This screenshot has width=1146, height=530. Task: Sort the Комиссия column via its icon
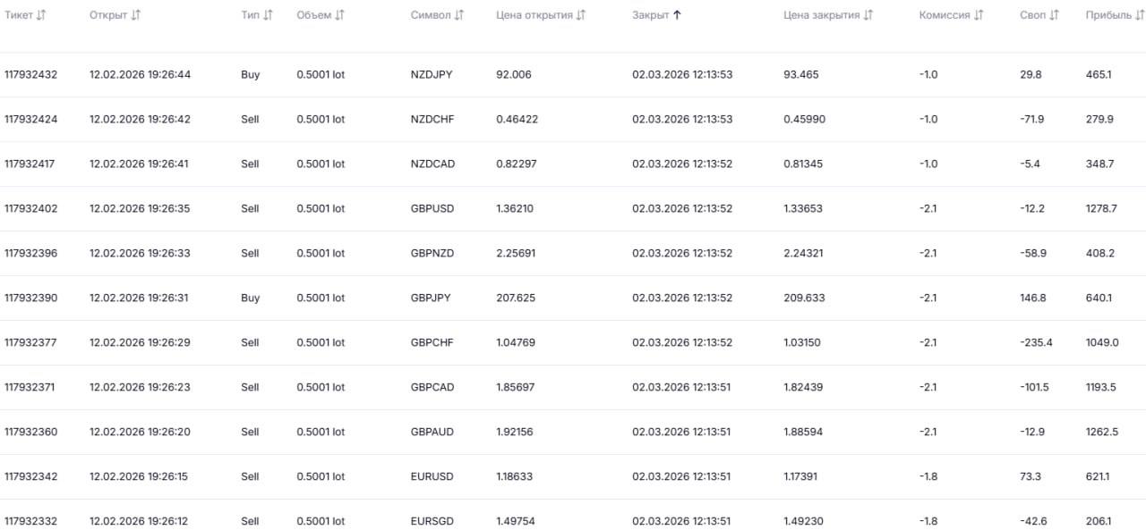click(979, 15)
